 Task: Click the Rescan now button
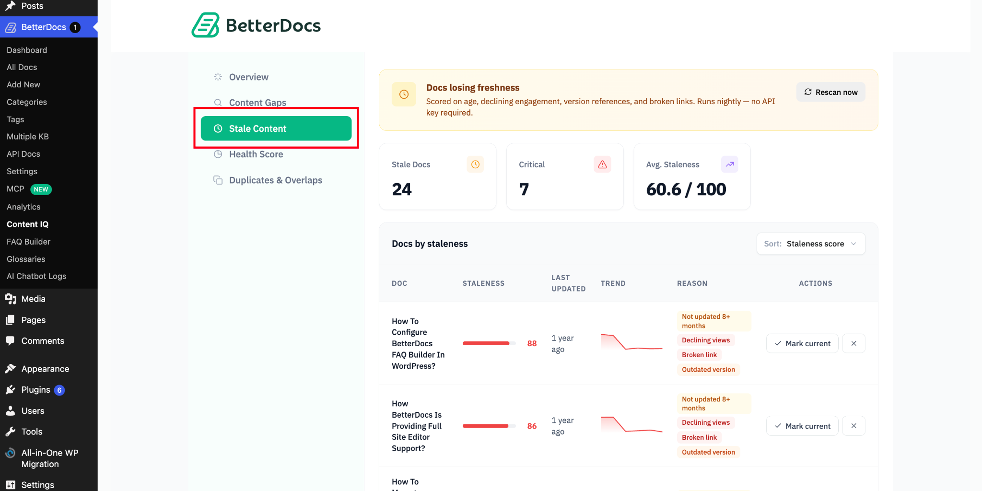tap(830, 92)
